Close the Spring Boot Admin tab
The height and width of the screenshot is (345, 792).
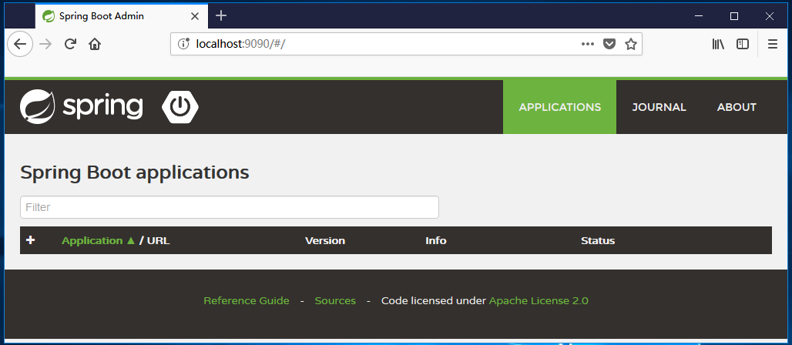tap(194, 16)
